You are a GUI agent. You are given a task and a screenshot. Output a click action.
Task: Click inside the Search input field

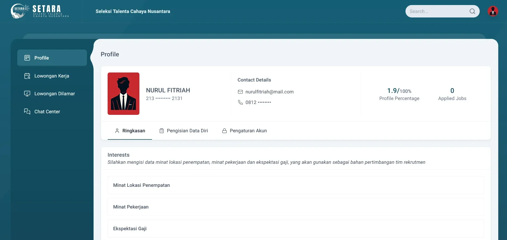click(437, 11)
